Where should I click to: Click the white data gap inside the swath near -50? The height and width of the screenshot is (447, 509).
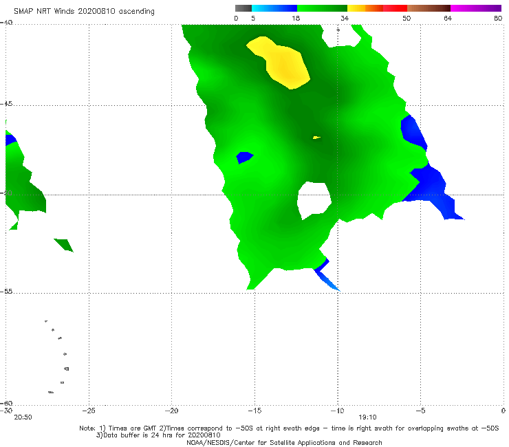pyautogui.click(x=314, y=201)
